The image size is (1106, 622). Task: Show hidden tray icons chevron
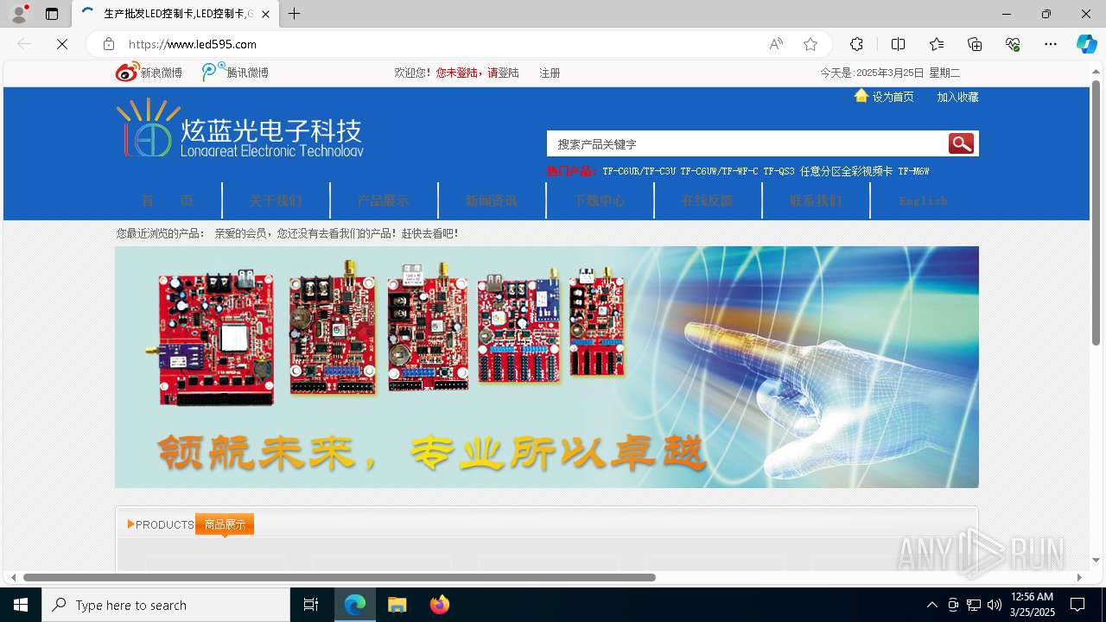[x=931, y=605]
